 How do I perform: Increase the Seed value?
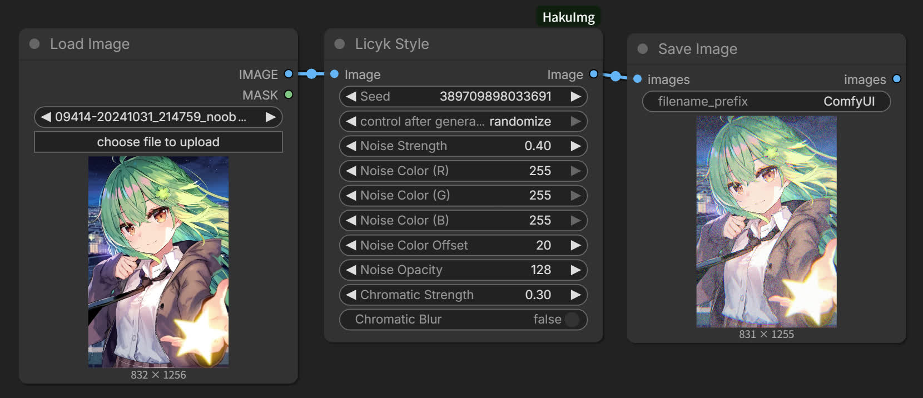(x=575, y=96)
